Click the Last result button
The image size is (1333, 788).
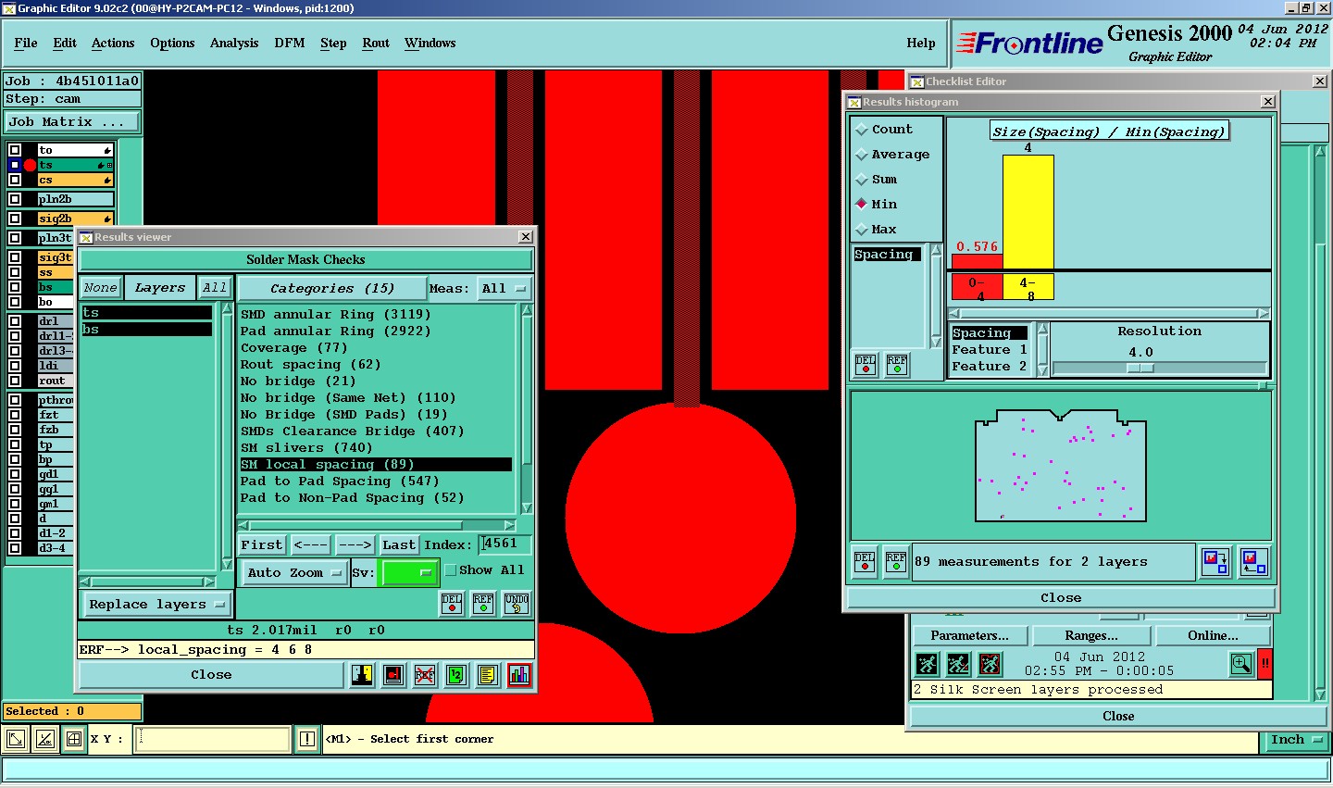(399, 545)
